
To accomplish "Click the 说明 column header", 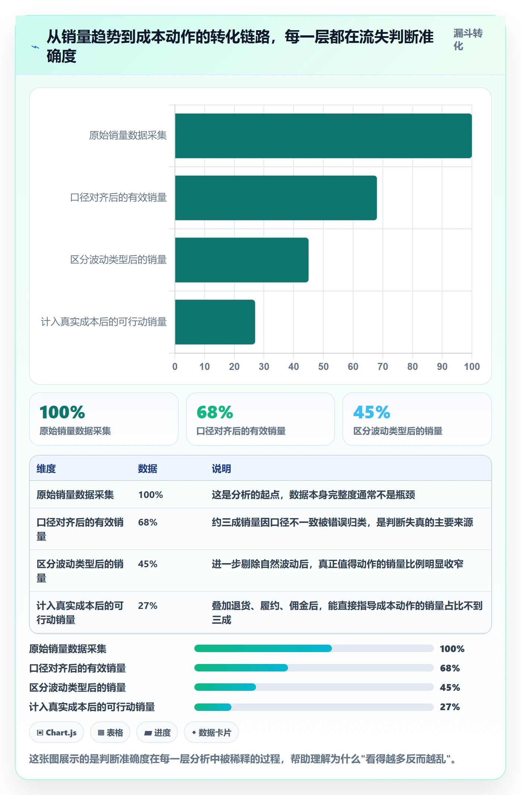I will pyautogui.click(x=221, y=469).
